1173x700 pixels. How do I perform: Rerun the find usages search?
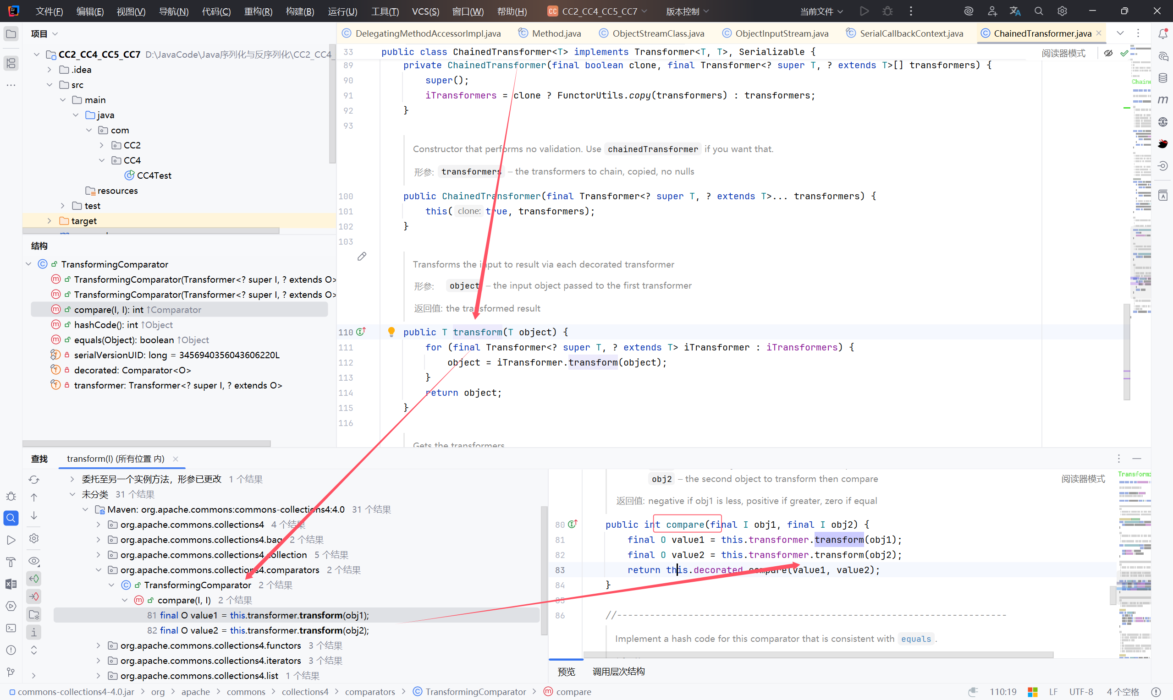[34, 479]
